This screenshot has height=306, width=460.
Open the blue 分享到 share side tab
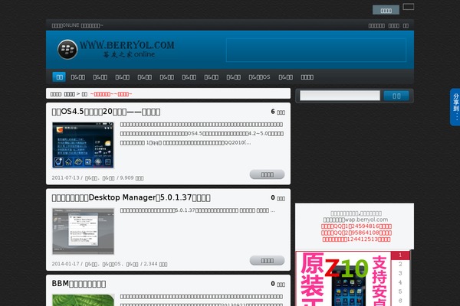(x=455, y=107)
